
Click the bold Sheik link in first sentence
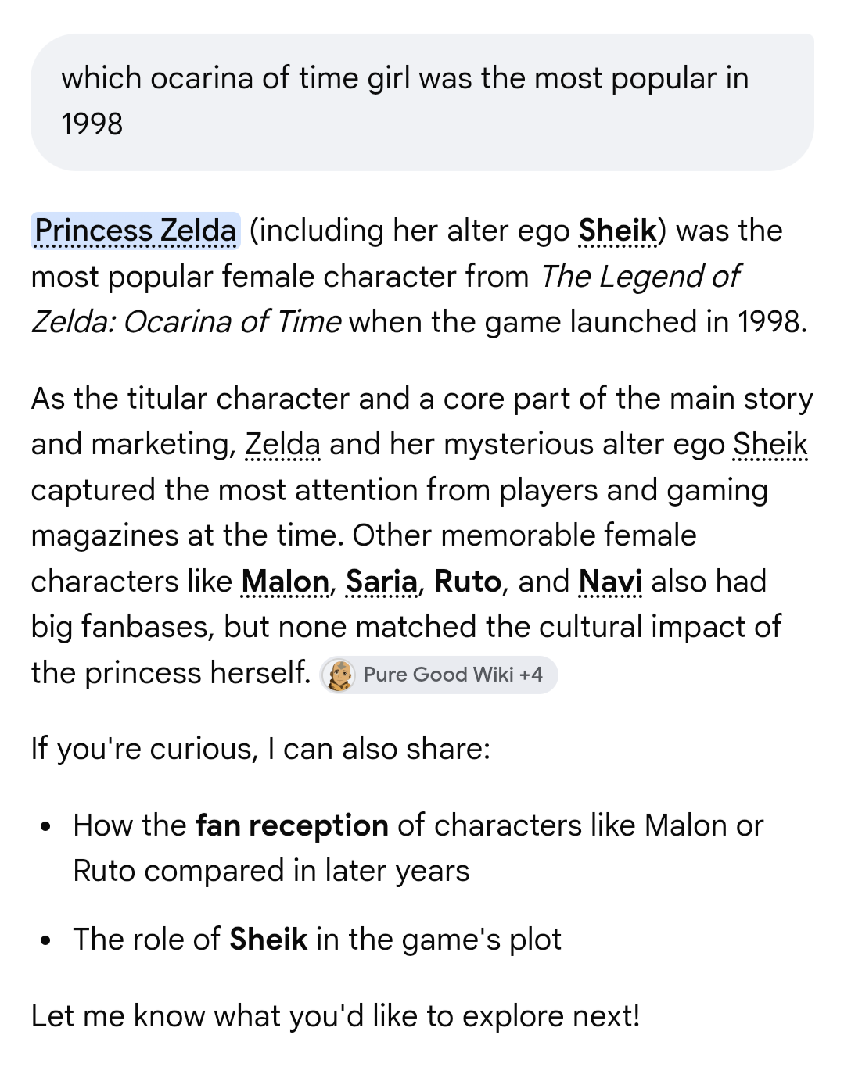click(618, 231)
